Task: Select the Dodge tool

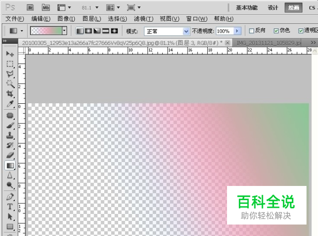Action: [x=10, y=185]
